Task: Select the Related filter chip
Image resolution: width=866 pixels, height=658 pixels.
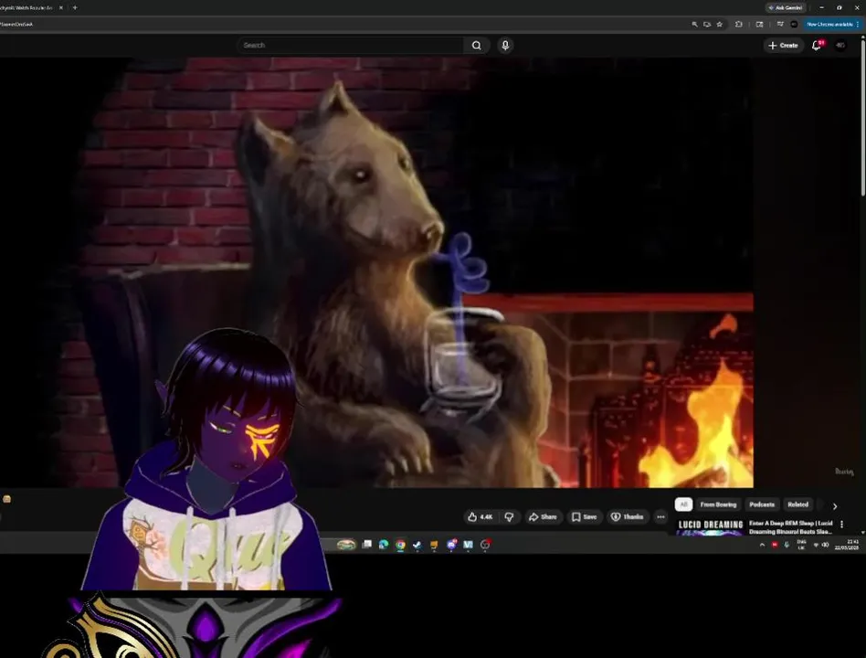Action: pos(797,504)
